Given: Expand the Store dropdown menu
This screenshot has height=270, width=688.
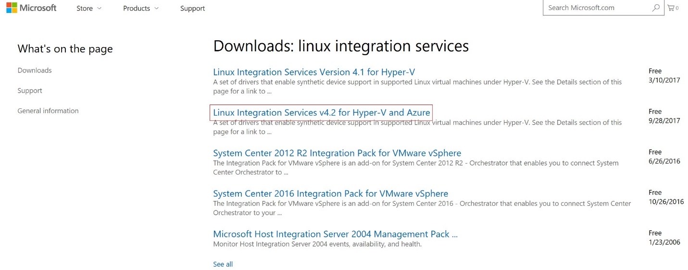Looking at the screenshot, I should tap(89, 8).
